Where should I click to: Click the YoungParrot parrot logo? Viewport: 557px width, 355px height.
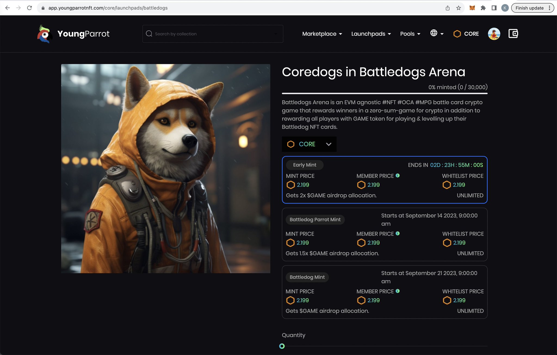click(x=45, y=34)
